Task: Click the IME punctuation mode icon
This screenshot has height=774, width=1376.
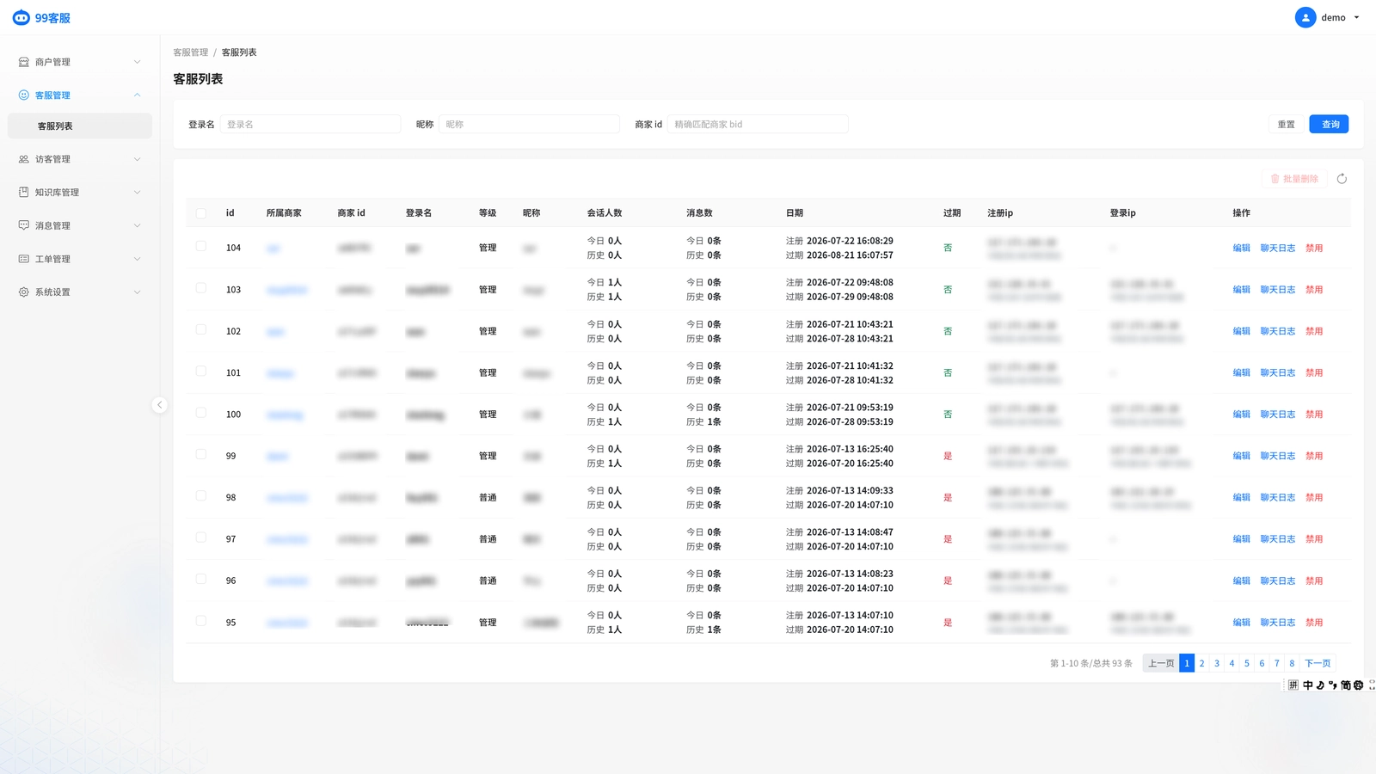Action: [x=1333, y=685]
